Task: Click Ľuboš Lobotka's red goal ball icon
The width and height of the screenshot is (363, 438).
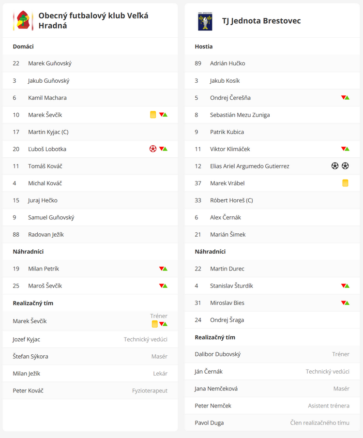Action: (153, 149)
